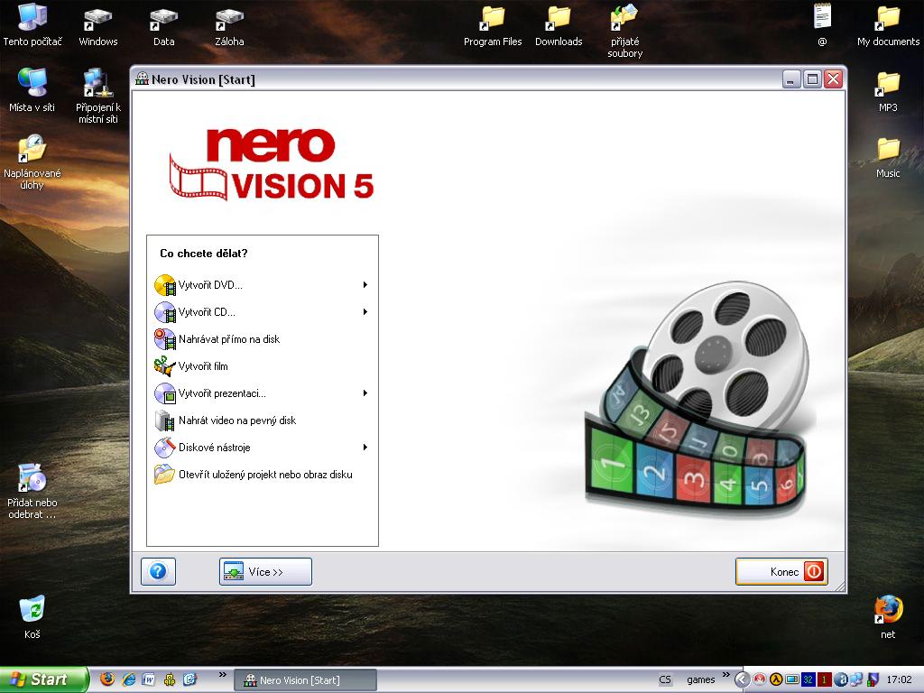
Task: Click the system clock showing 17:02
Action: [900, 680]
